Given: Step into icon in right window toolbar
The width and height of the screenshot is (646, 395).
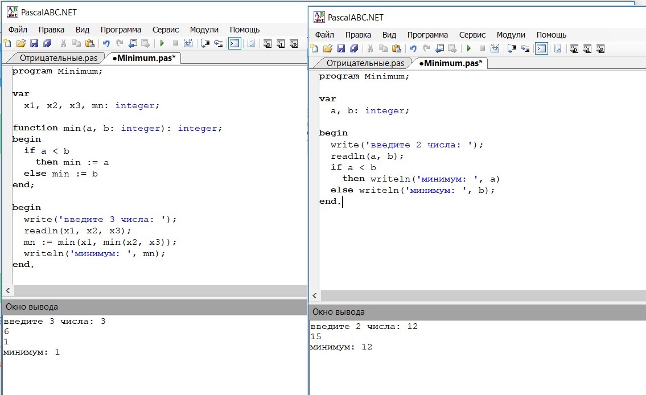Looking at the screenshot, I should click(525, 48).
